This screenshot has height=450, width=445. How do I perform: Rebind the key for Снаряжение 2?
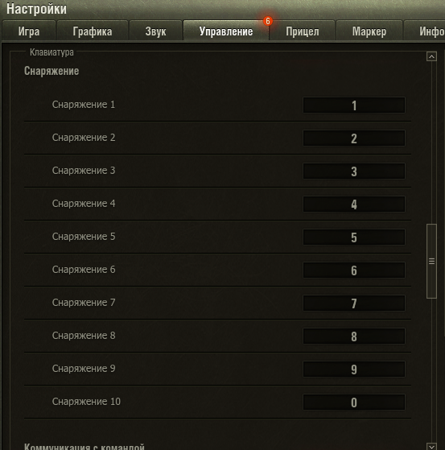pos(354,138)
